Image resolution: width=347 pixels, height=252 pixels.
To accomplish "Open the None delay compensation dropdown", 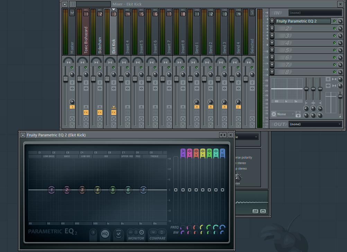I will coord(283,114).
